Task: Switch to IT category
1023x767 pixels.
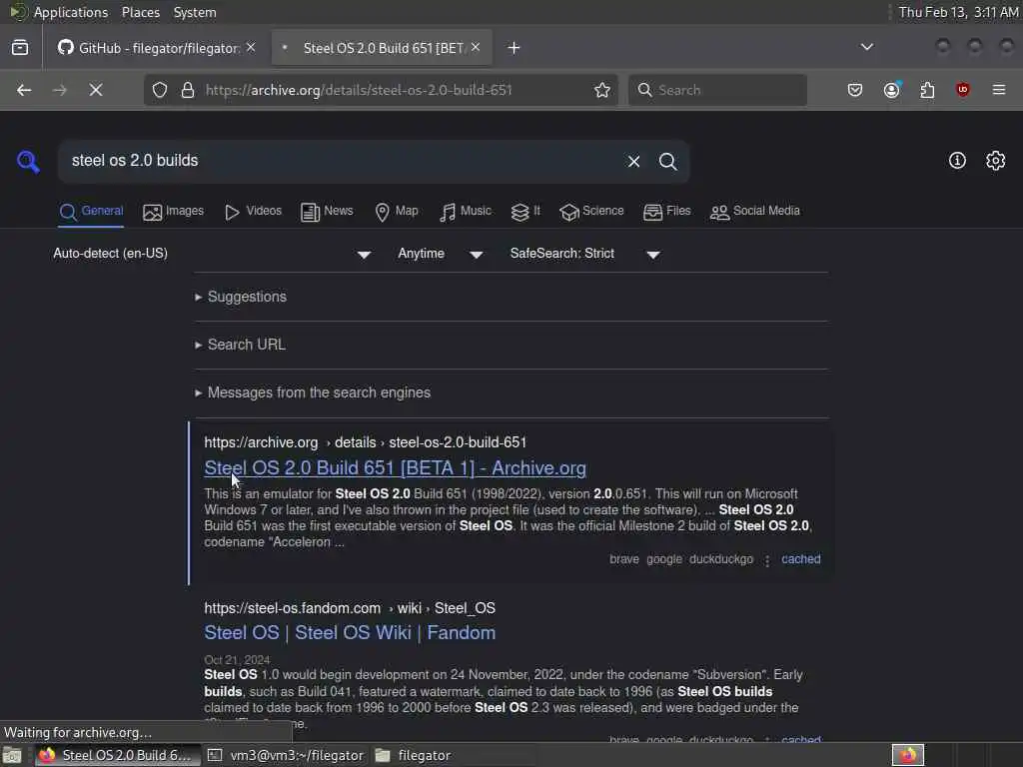Action: point(525,212)
